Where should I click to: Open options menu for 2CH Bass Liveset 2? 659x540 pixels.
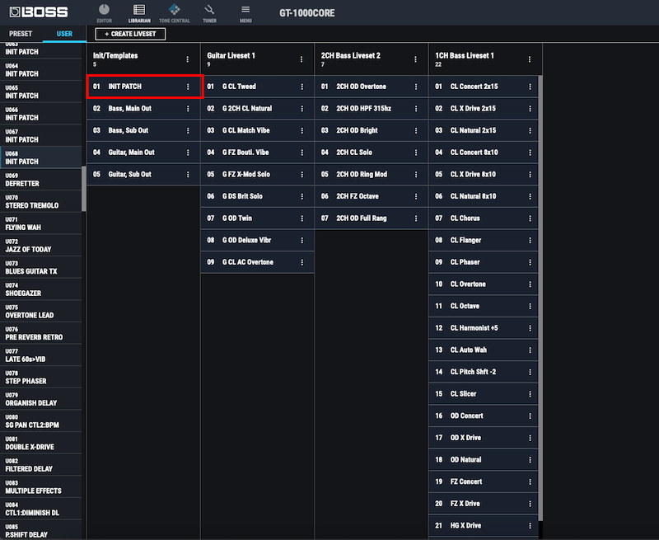pos(415,59)
